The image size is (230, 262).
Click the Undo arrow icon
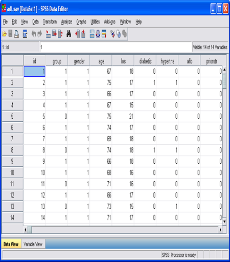34,34
